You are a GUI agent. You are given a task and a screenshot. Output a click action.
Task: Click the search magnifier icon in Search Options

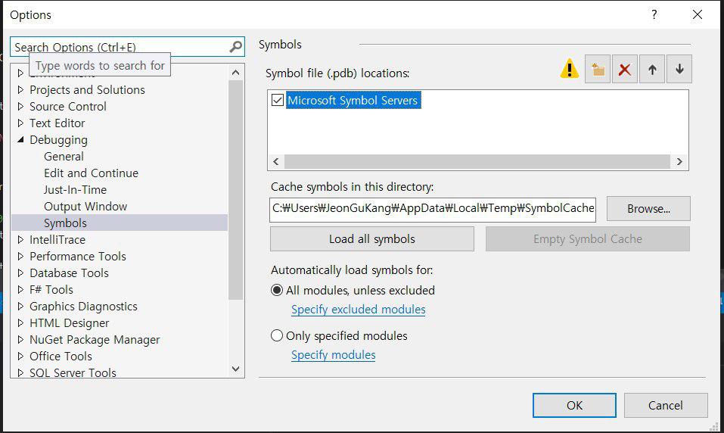pyautogui.click(x=235, y=47)
